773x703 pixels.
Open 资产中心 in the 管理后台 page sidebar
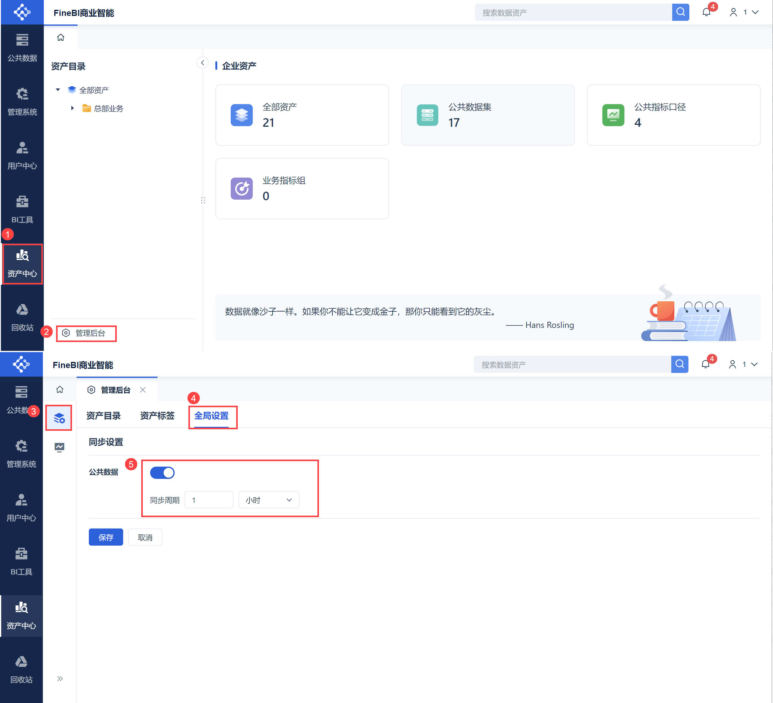pos(21,616)
